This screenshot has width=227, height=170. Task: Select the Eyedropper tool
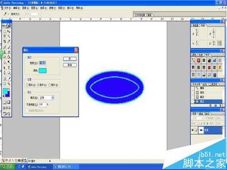(9, 78)
